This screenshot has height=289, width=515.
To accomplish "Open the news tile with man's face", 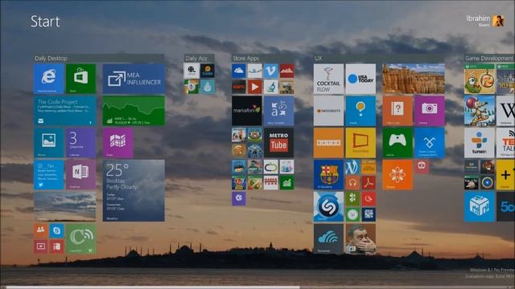I will pyautogui.click(x=360, y=238).
